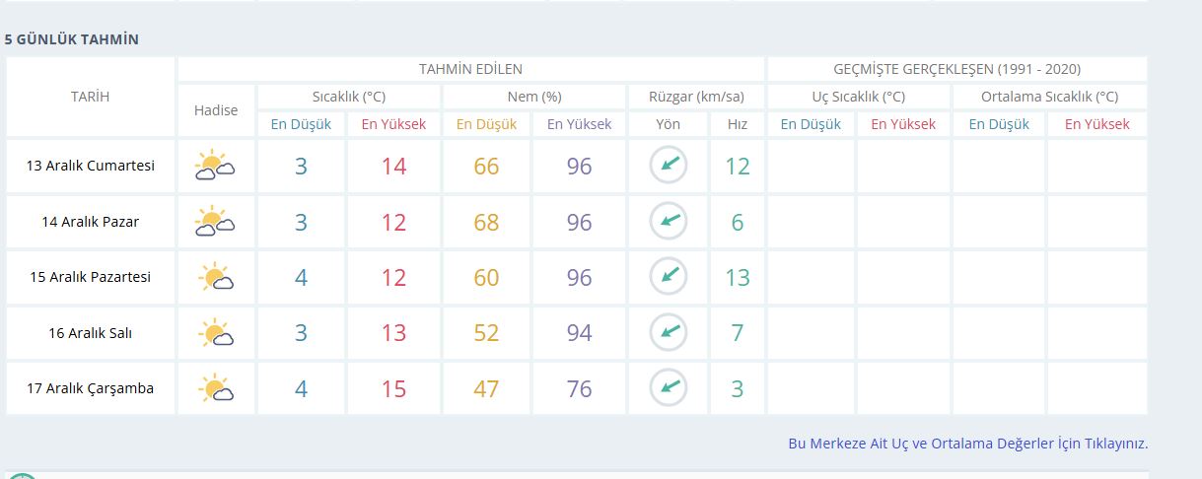Click the 'Rüzgar (km/sa)' column header
This screenshot has width=1202, height=479.
click(696, 97)
